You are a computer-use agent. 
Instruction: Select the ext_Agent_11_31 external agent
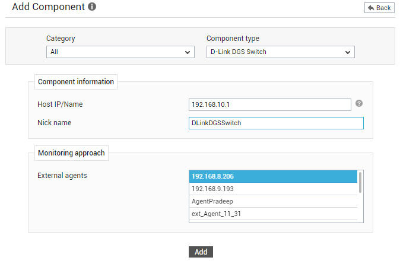273,214
